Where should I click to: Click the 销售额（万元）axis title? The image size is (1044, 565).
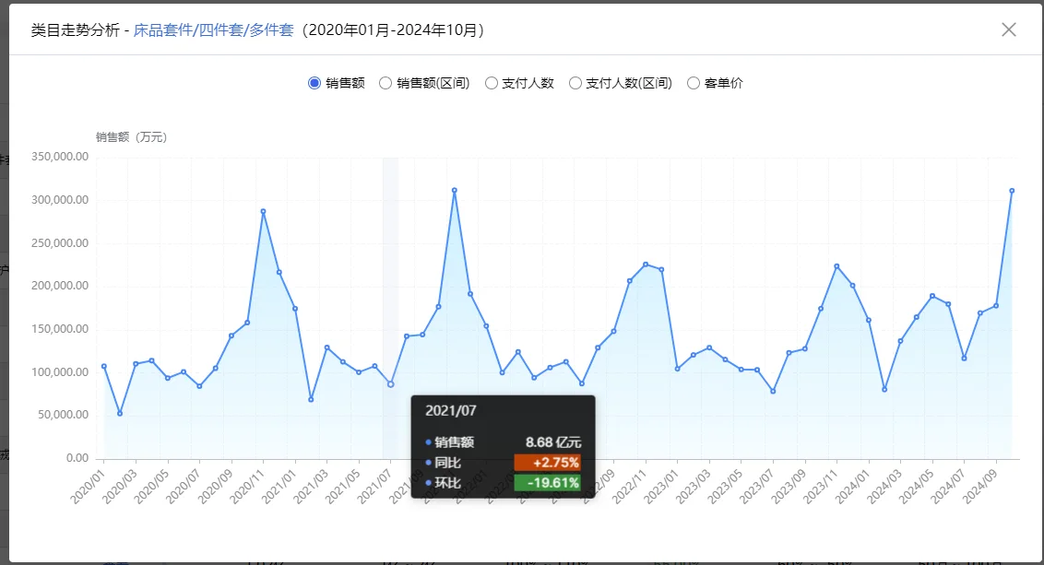coord(131,137)
